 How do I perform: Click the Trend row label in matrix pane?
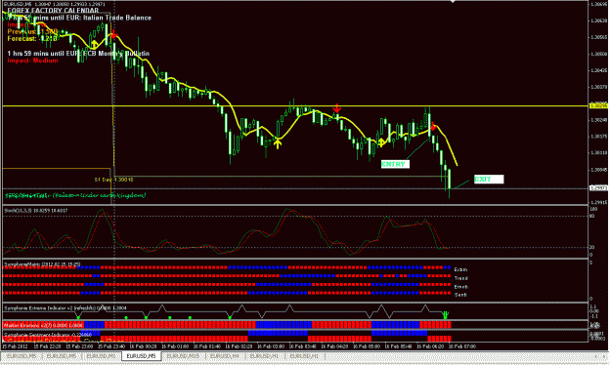[x=461, y=278]
